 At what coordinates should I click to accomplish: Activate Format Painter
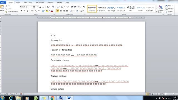[12, 12]
